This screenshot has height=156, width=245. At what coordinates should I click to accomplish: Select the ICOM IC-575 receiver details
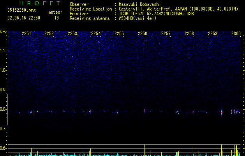coord(157,14)
